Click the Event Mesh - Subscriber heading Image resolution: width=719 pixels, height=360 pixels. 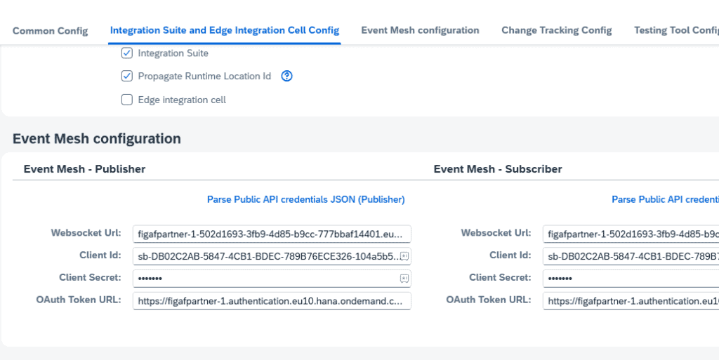pyautogui.click(x=498, y=169)
